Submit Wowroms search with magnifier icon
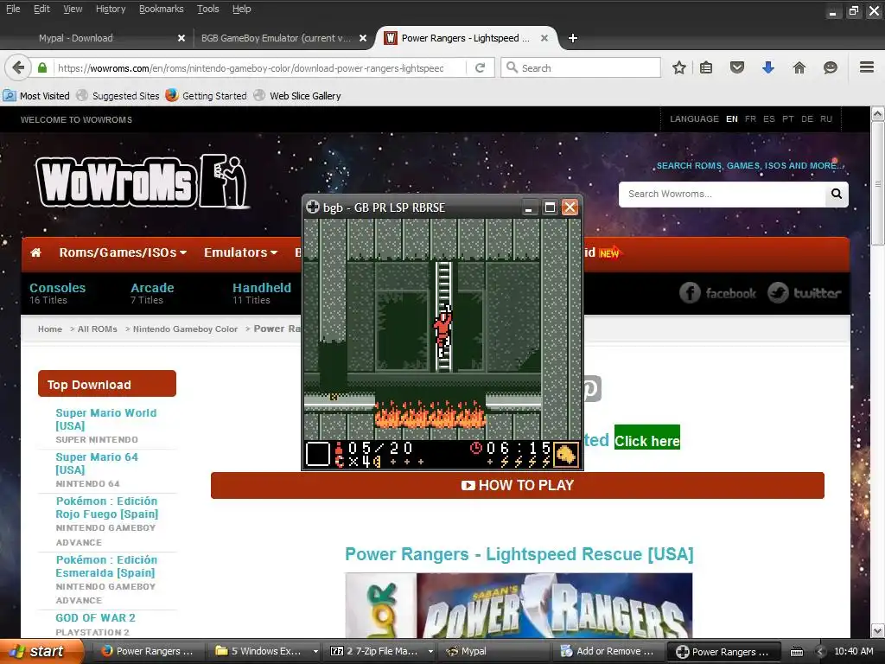Image resolution: width=885 pixels, height=664 pixels. click(837, 194)
